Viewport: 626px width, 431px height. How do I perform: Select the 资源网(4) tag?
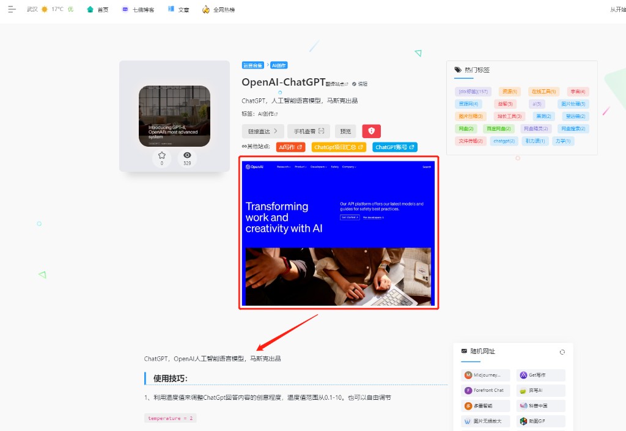(x=468, y=104)
